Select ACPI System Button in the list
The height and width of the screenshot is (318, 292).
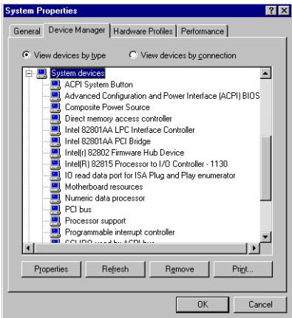point(98,85)
